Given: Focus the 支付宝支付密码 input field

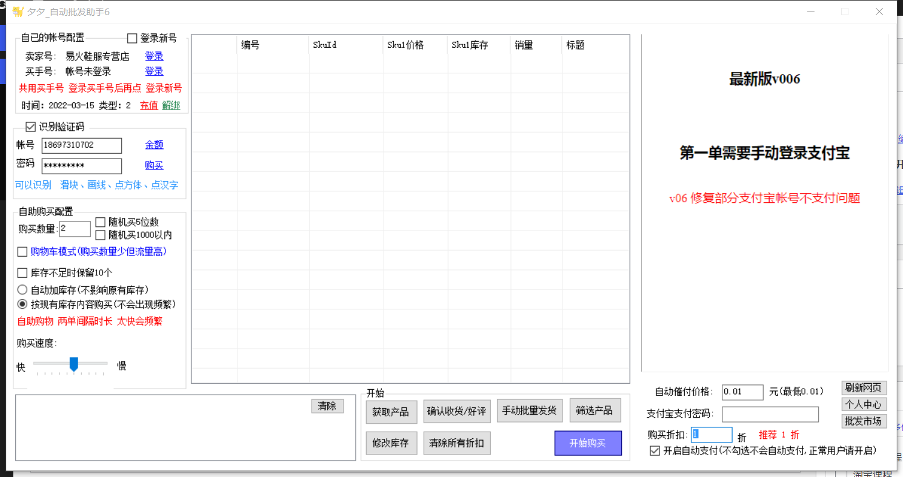Looking at the screenshot, I should coord(770,414).
